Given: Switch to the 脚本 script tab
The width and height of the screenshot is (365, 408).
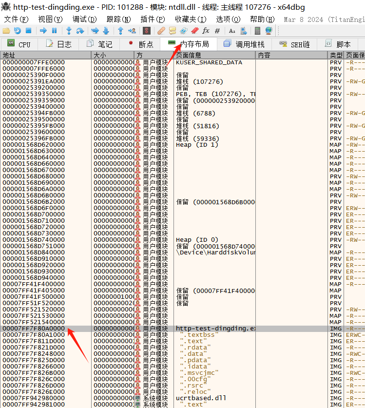Looking at the screenshot, I should click(338, 44).
